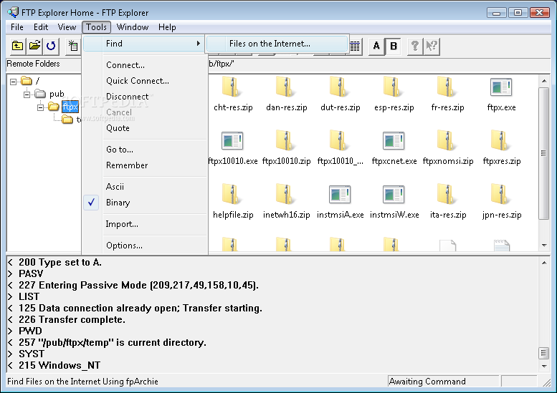Choose Ascii in the Tools menu
Screen dimensions: 557x393
(145, 187)
